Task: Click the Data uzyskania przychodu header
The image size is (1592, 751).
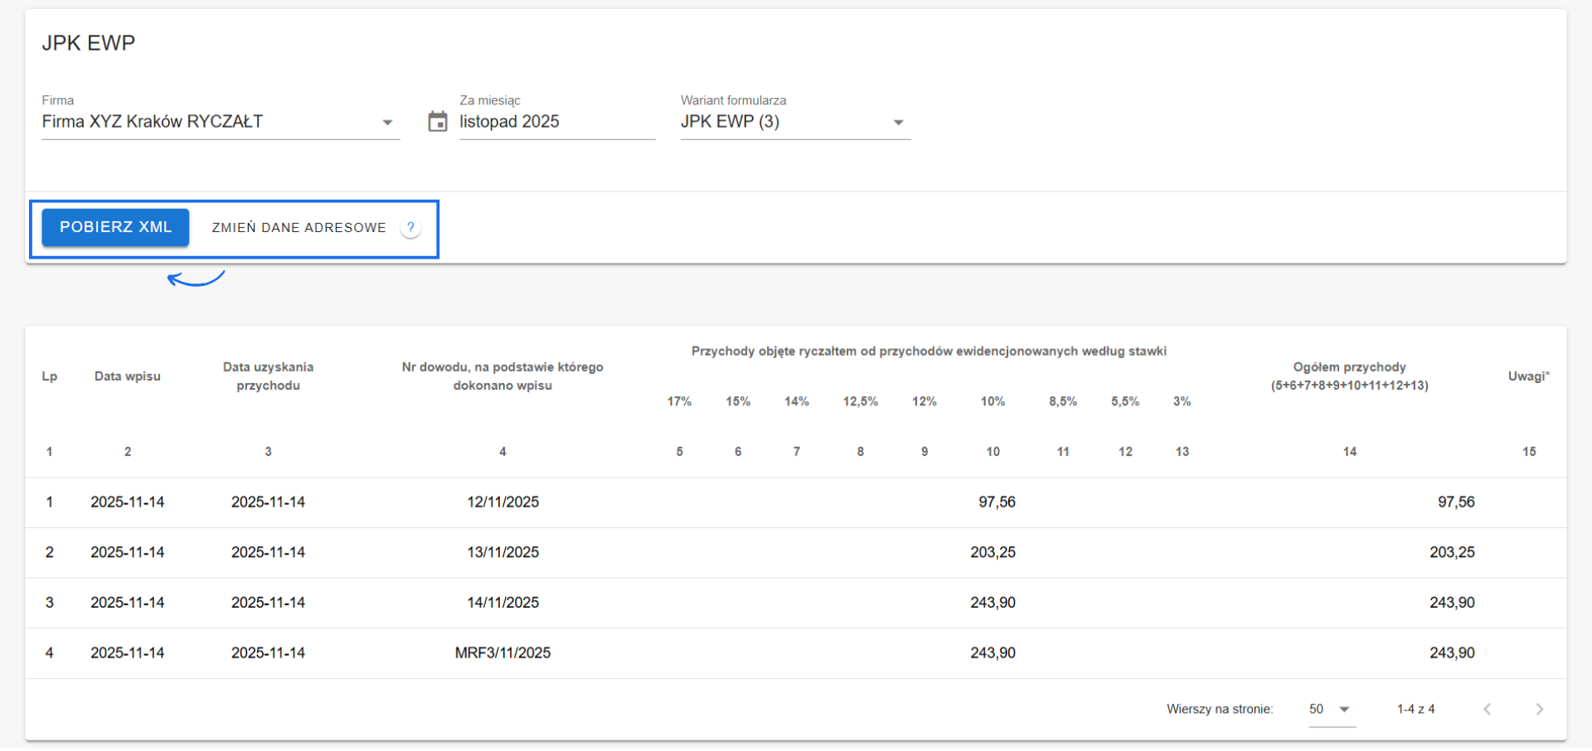Action: point(268,376)
